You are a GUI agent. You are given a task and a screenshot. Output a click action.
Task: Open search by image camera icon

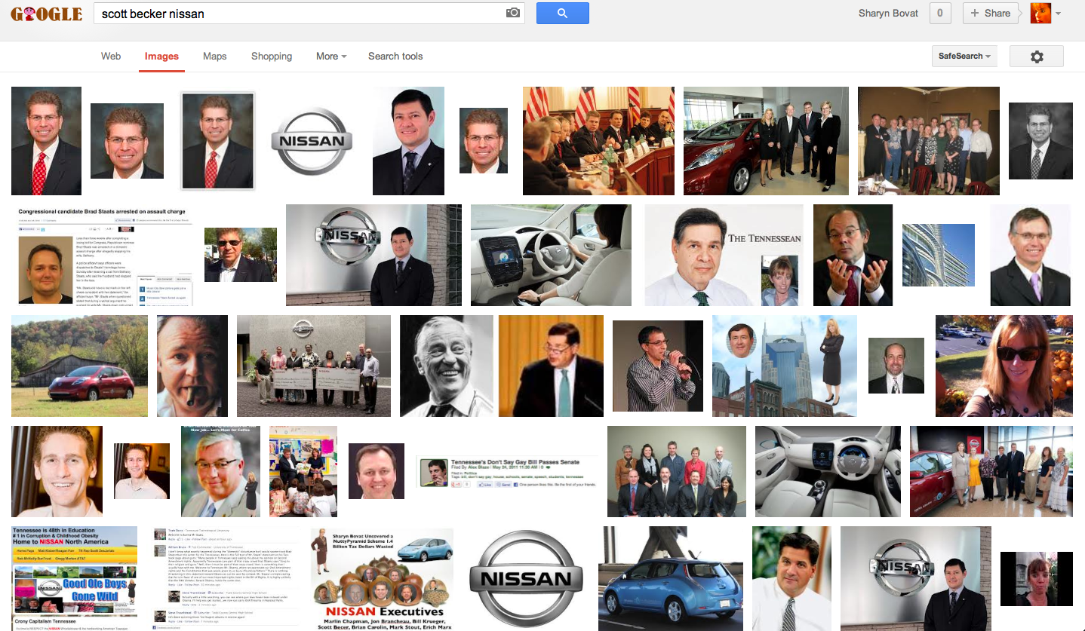click(x=513, y=13)
